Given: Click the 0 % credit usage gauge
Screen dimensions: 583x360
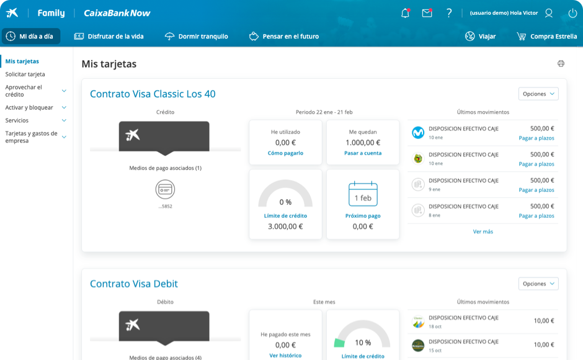Looking at the screenshot, I should tap(285, 194).
